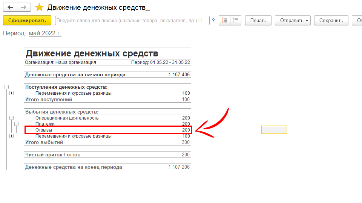This screenshot has width=362, height=203.
Task: Click the forward navigation arrow
Action: [24, 7]
